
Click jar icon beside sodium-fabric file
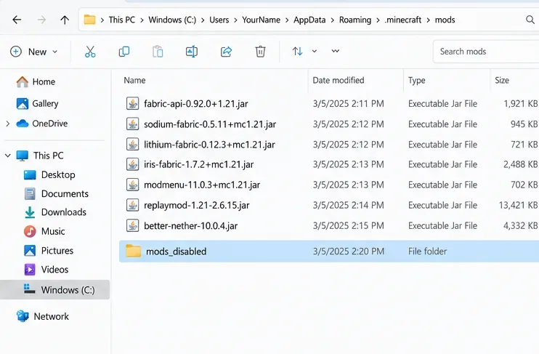[132, 124]
